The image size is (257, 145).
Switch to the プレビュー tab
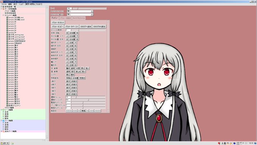point(54,18)
